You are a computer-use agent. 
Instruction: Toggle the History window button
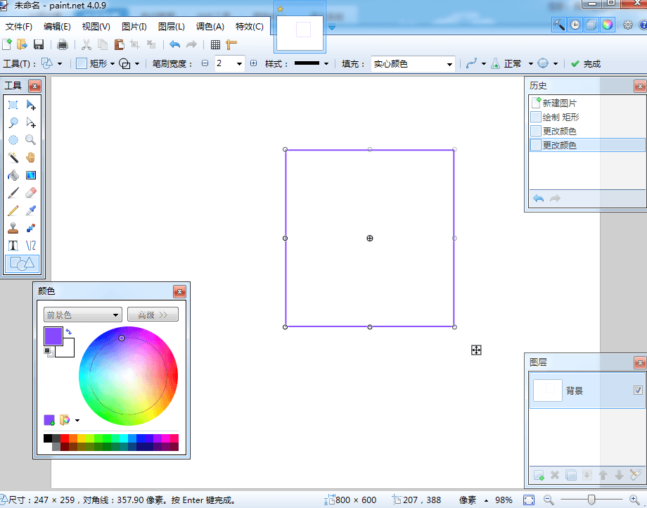[575, 25]
